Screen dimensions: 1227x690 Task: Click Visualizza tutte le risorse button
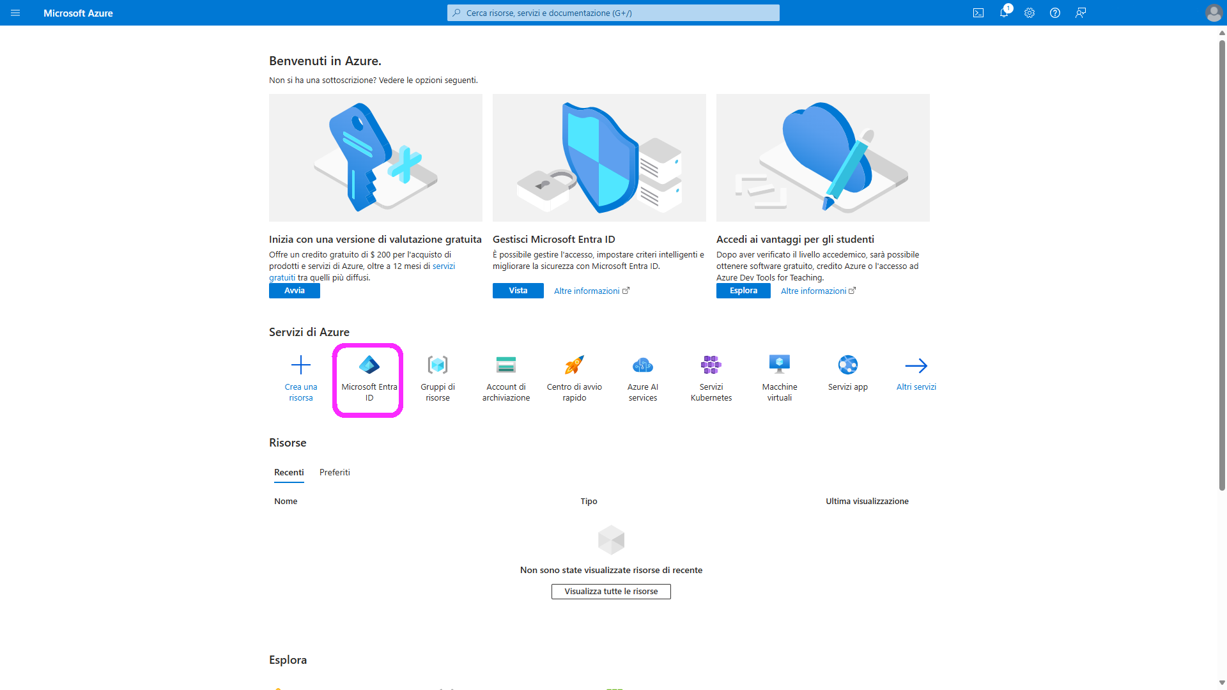[611, 592]
